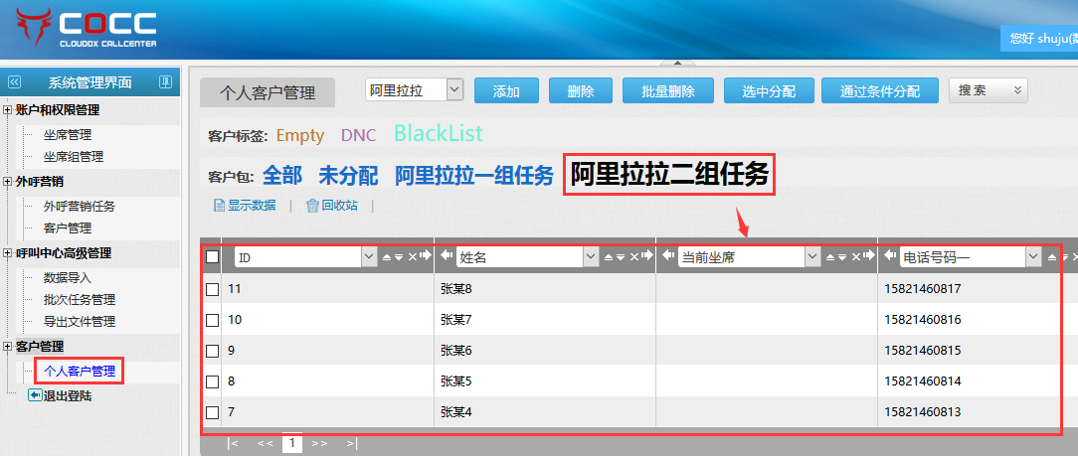Sort ID column ascending with up arrow
This screenshot has width=1078, height=456.
coord(387,257)
